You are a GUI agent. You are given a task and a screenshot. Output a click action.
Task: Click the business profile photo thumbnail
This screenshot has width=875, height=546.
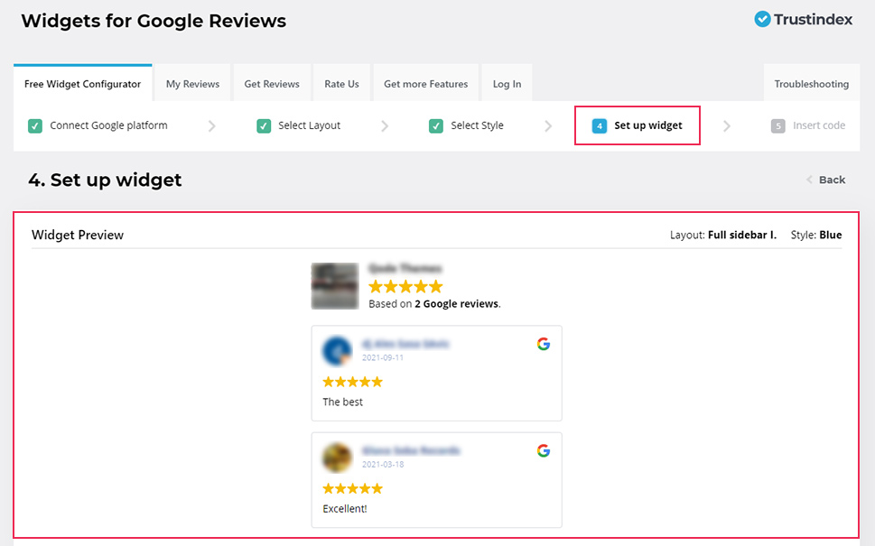click(335, 286)
